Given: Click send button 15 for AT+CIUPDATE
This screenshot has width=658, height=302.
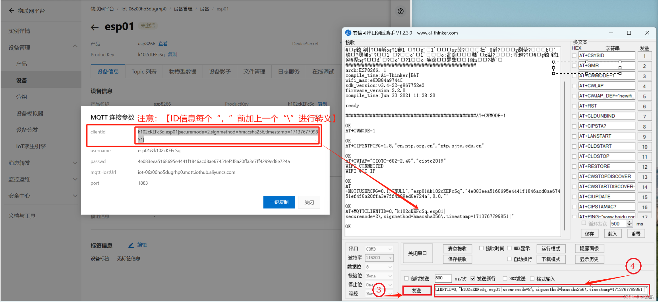Looking at the screenshot, I should (645, 197).
